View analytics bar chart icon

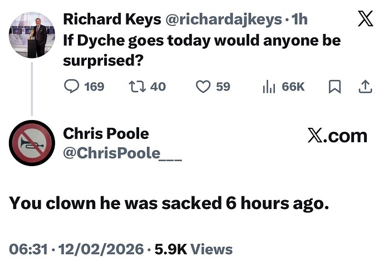pos(269,87)
